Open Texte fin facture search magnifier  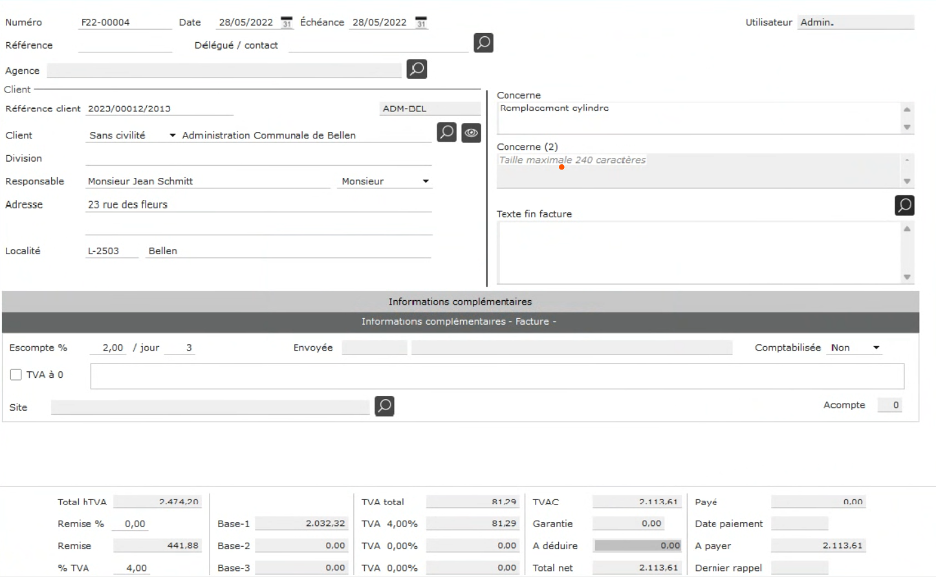(x=904, y=206)
